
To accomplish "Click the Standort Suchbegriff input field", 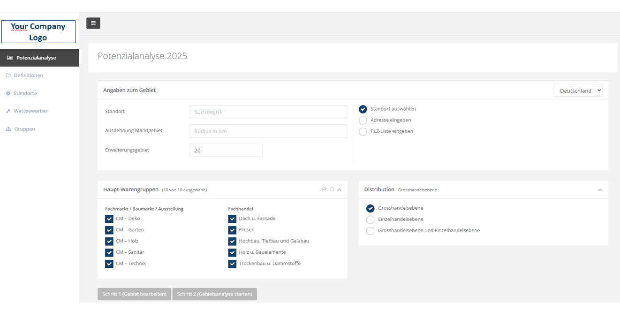I will (x=268, y=112).
